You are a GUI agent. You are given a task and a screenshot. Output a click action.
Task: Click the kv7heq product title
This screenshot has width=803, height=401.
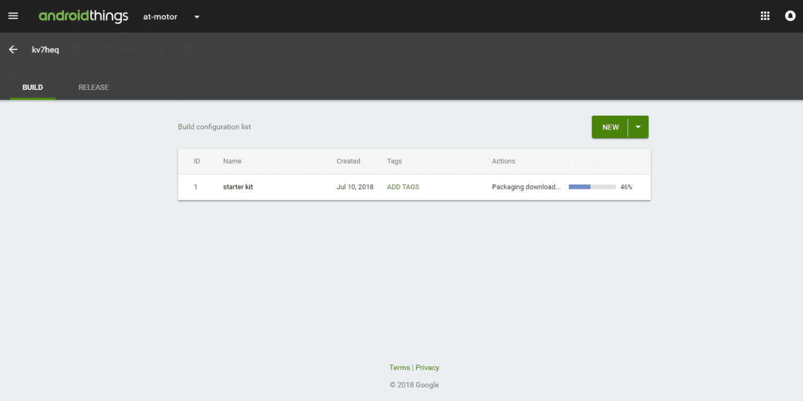point(46,50)
